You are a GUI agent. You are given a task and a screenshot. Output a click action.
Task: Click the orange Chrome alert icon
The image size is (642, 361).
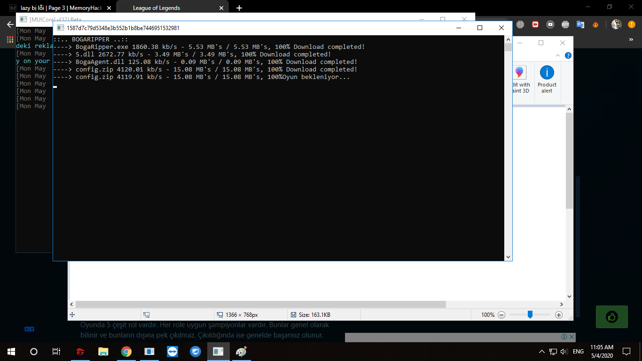coord(631,24)
